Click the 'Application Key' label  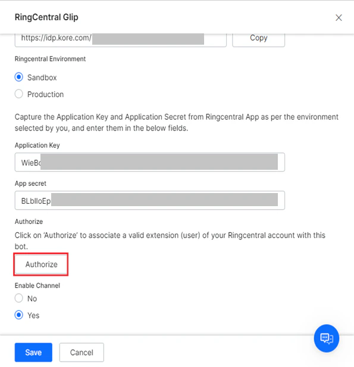[37, 145]
